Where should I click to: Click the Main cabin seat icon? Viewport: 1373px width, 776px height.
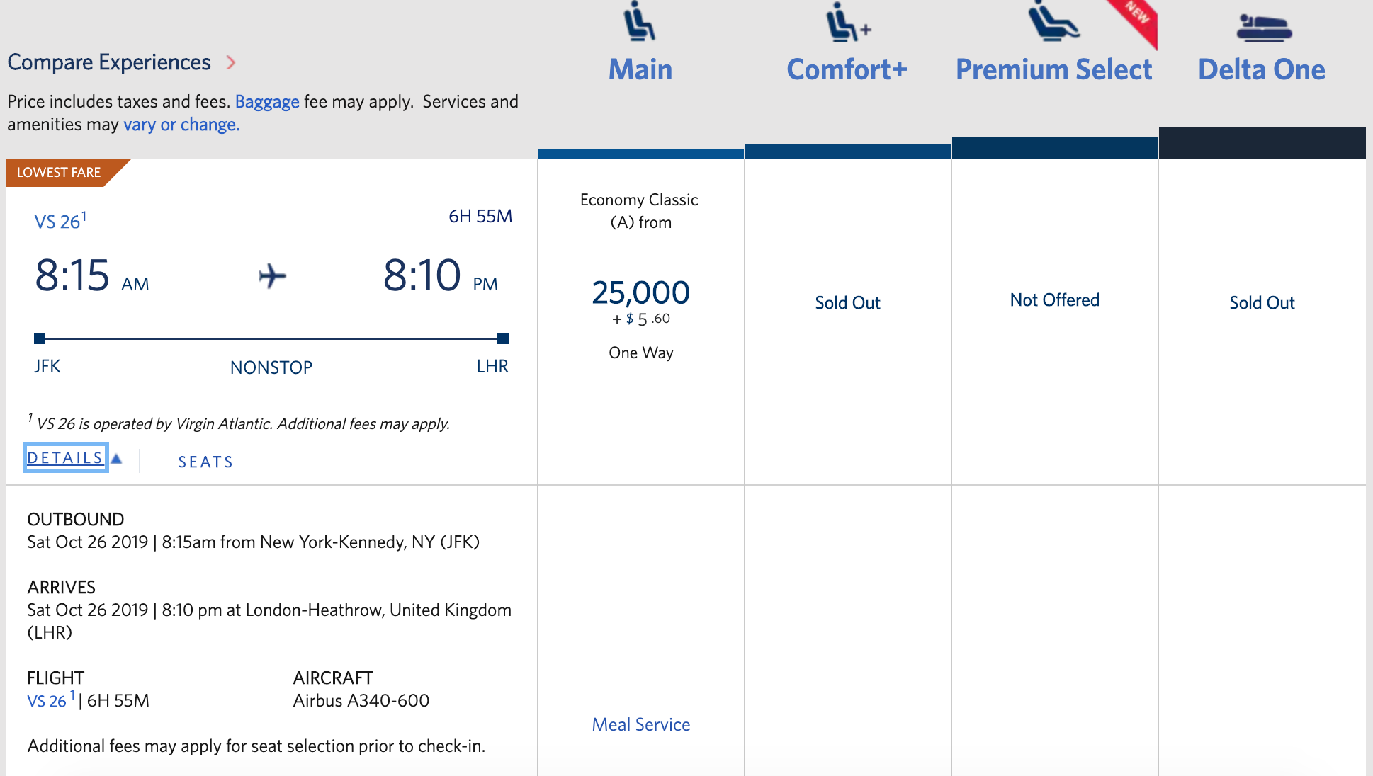click(x=639, y=21)
